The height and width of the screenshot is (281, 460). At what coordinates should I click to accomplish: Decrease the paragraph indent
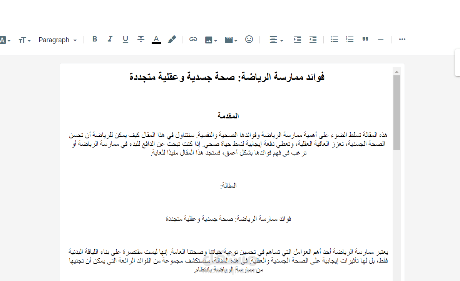coord(313,39)
